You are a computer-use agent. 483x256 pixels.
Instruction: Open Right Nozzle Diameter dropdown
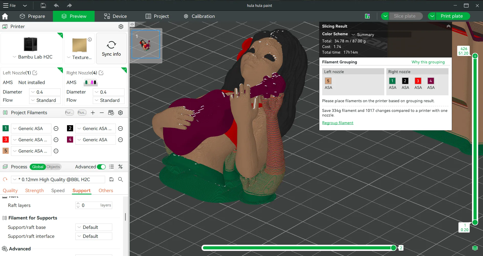tap(109, 92)
